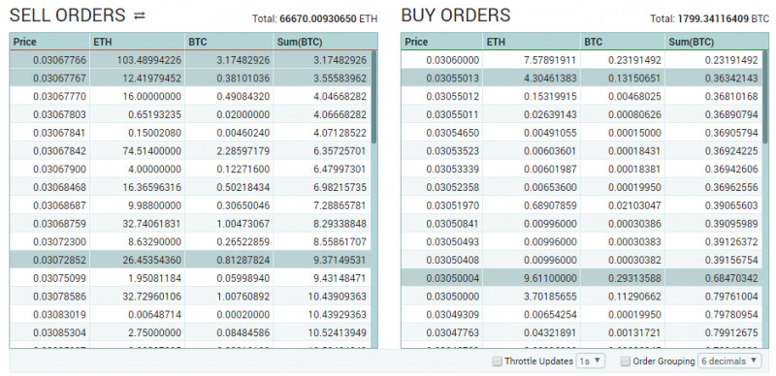The image size is (776, 376).
Task: Select sell price 0.03067766
Action: coord(60,60)
